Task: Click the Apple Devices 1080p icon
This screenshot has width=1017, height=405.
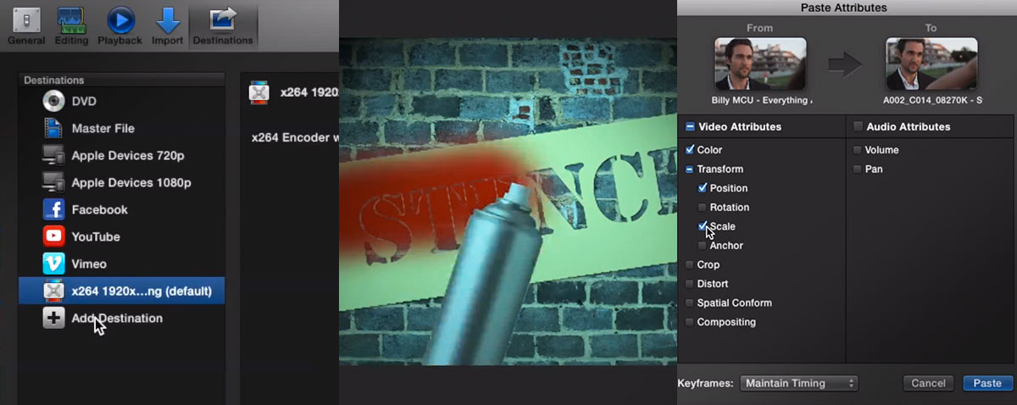Action: 53,183
